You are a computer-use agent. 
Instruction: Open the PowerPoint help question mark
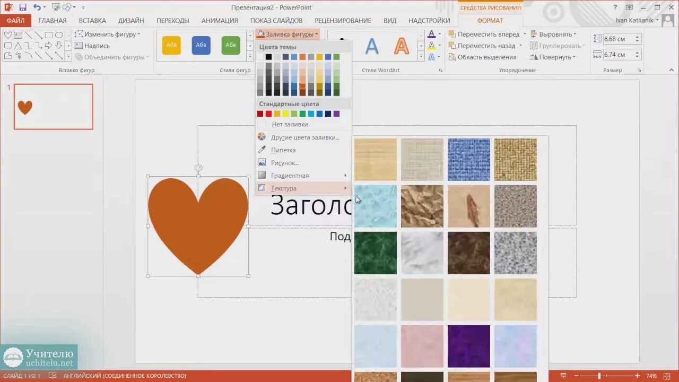[615, 7]
